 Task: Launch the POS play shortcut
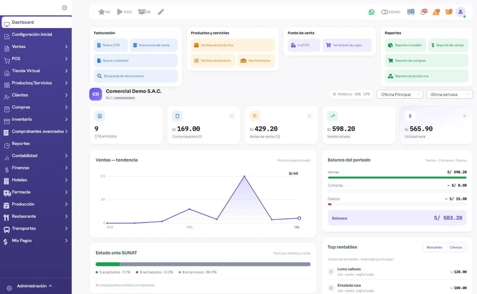[124, 12]
